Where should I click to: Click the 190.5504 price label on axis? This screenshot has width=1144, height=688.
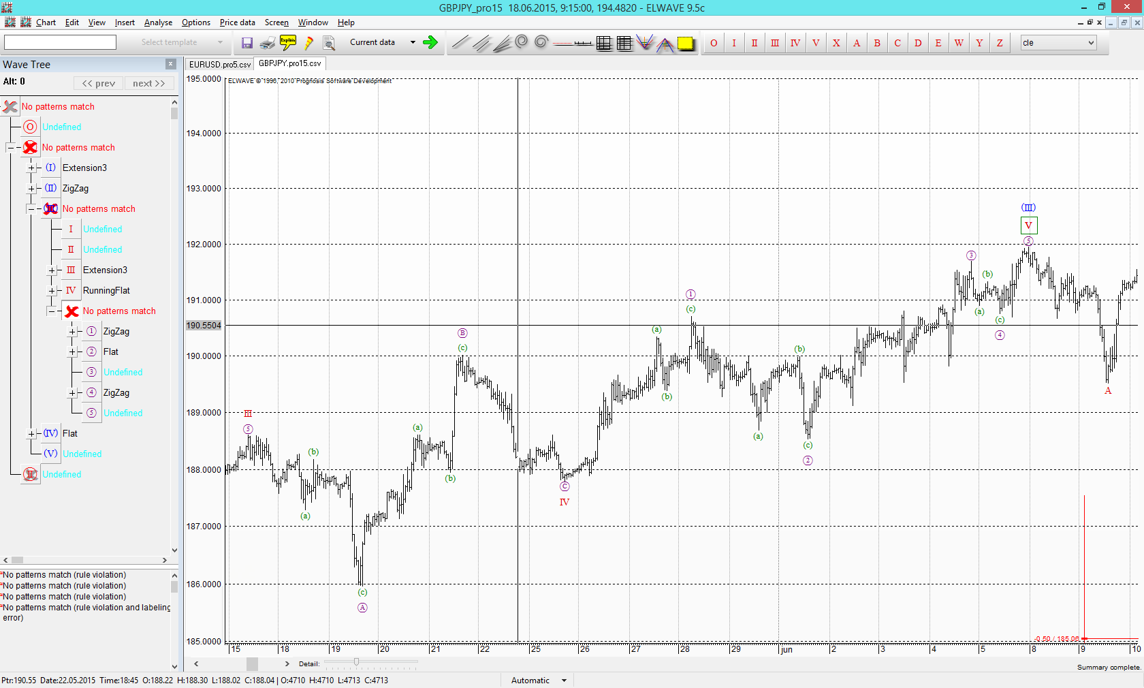coord(204,326)
